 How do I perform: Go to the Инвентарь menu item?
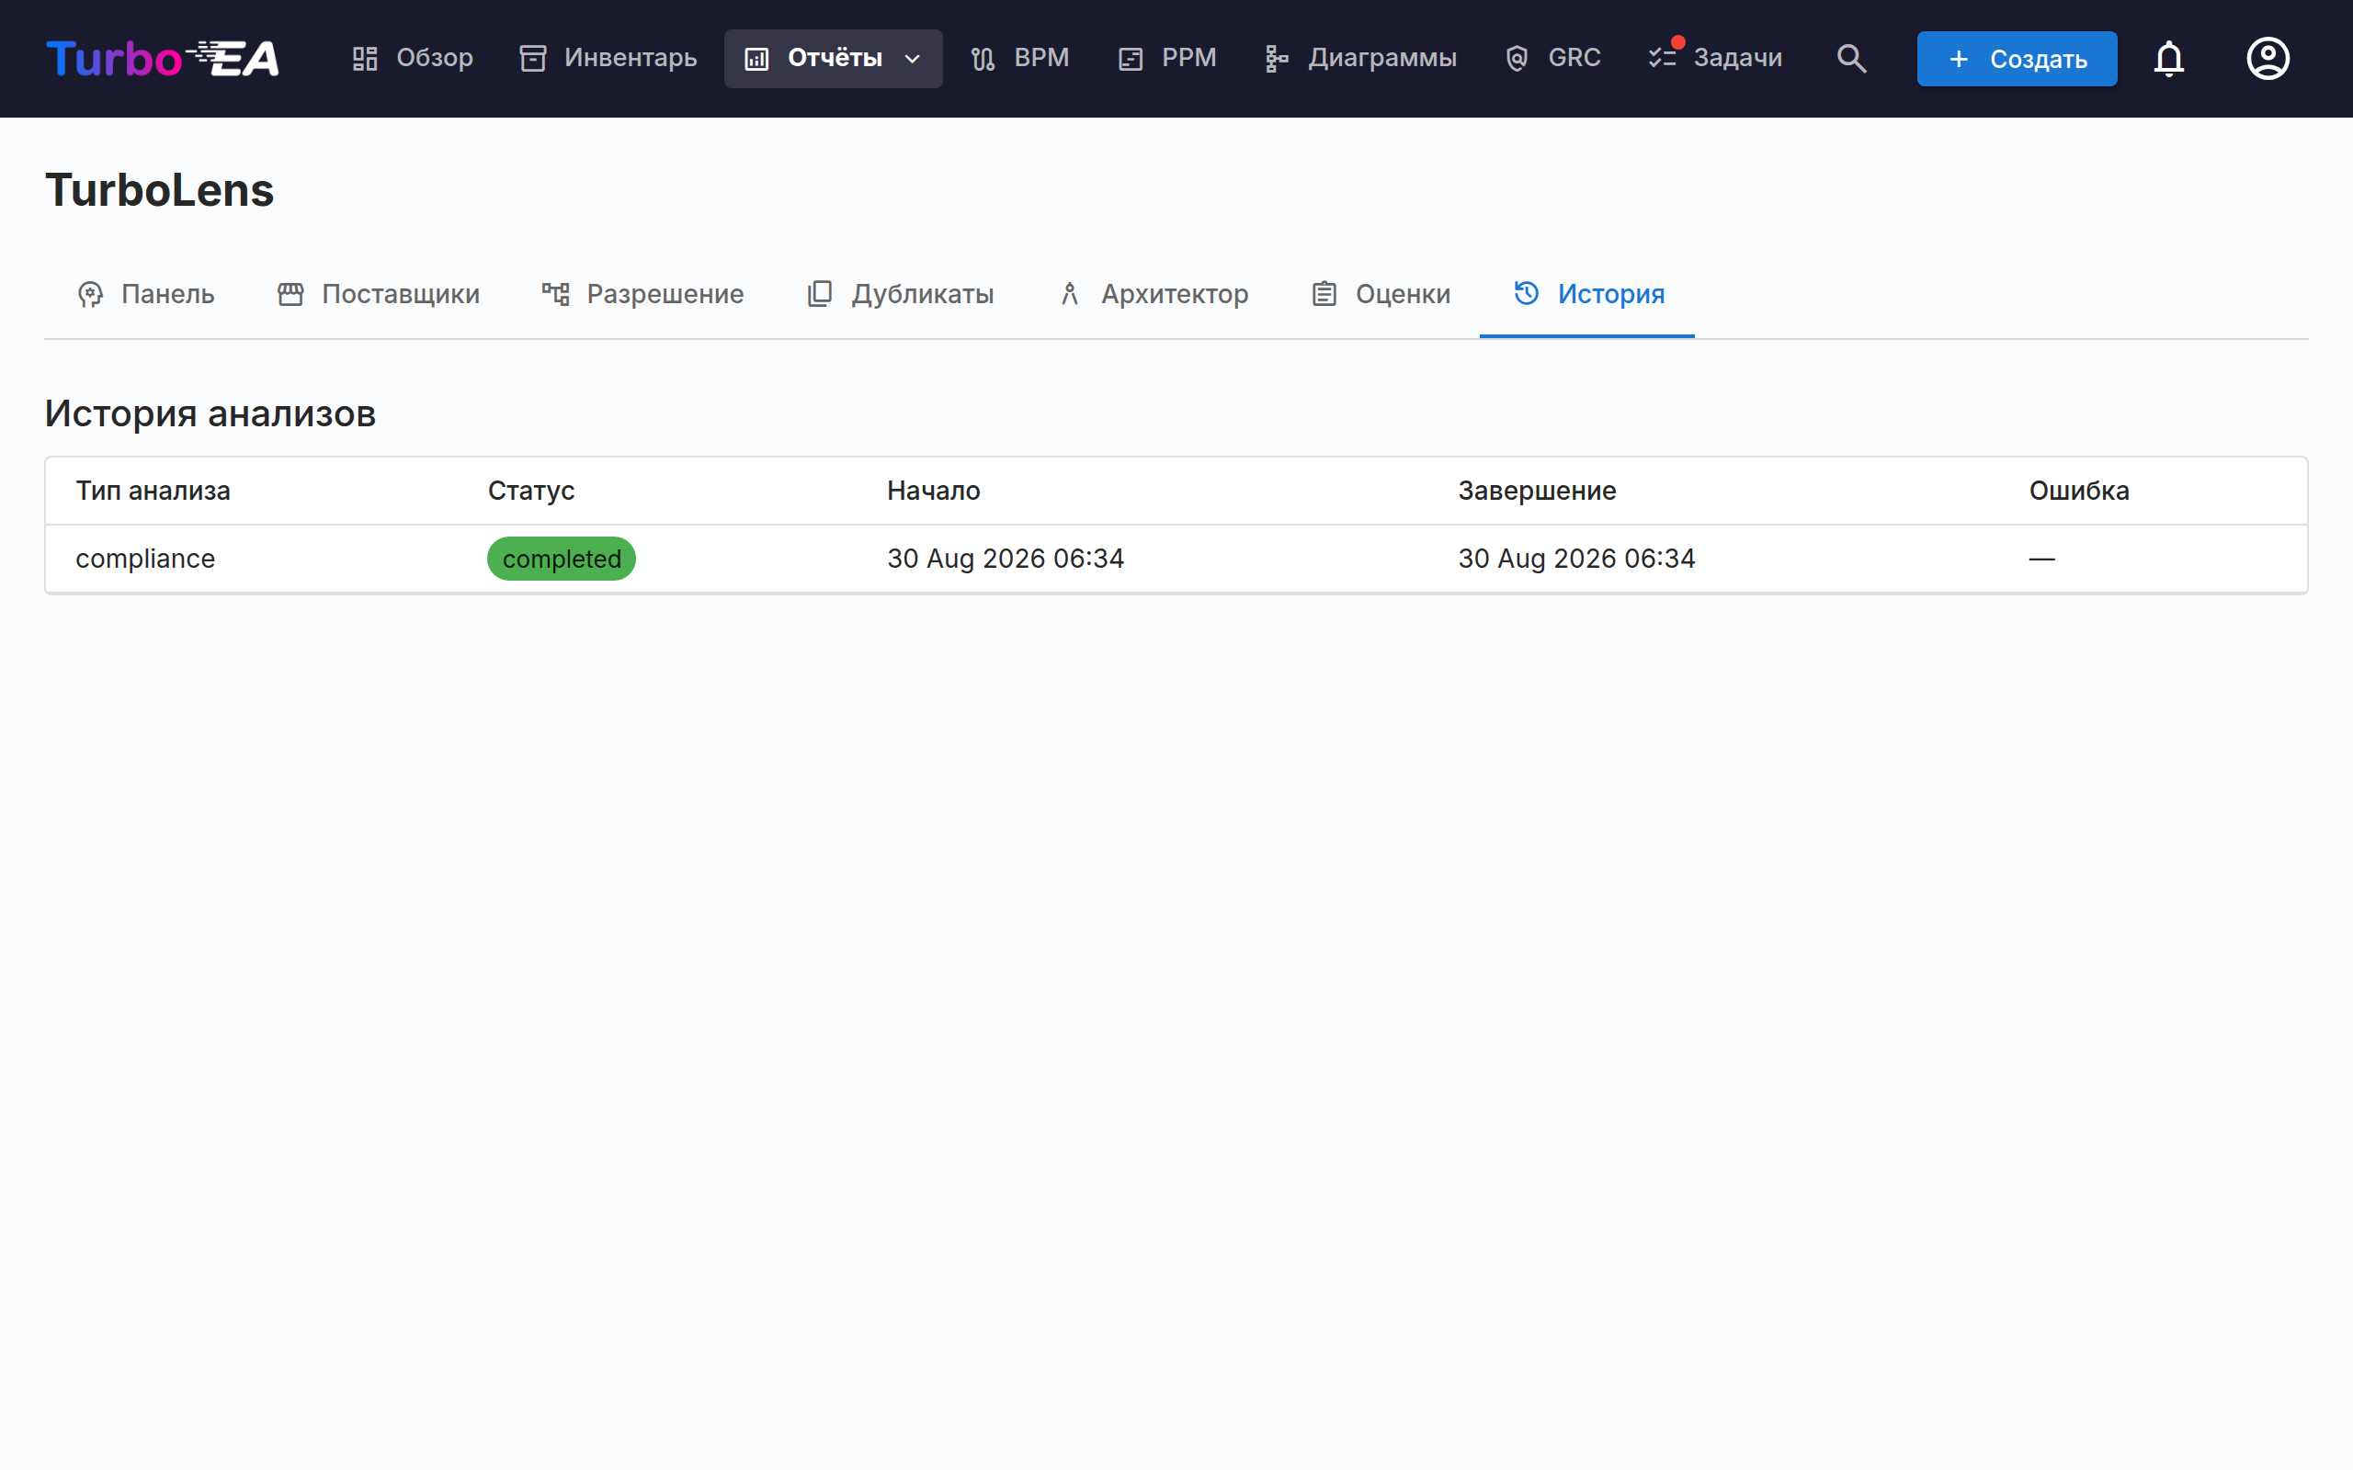point(608,58)
